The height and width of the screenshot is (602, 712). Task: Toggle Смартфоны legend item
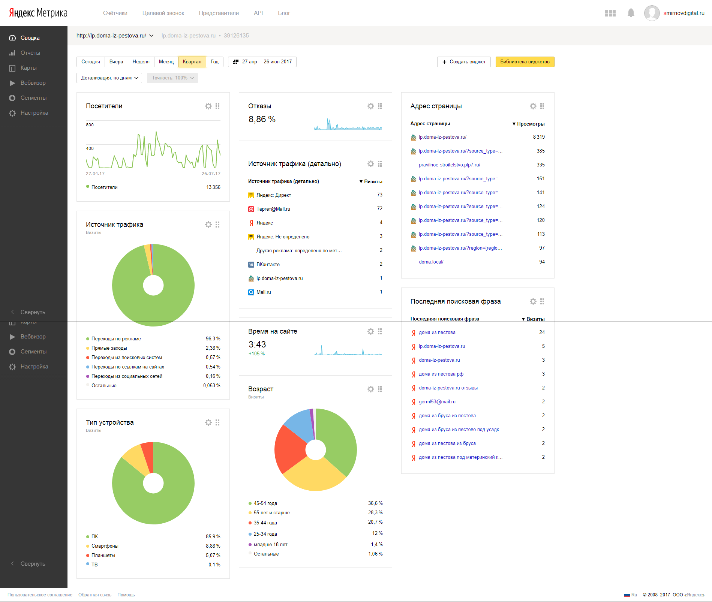pyautogui.click(x=102, y=546)
